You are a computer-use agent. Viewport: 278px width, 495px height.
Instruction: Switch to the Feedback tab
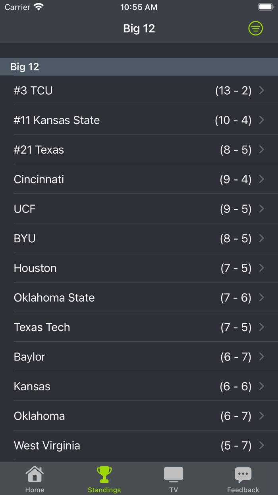(x=243, y=478)
